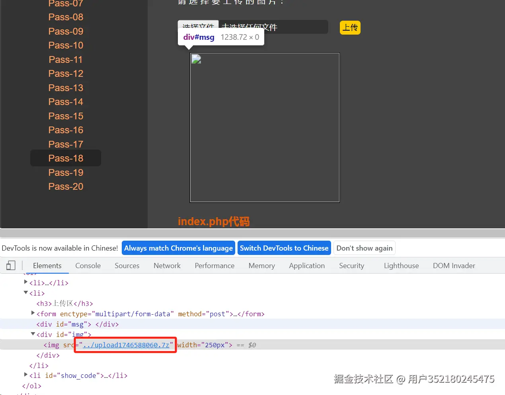Dismiss with Don't show again button
This screenshot has width=505, height=395.
[x=365, y=248]
